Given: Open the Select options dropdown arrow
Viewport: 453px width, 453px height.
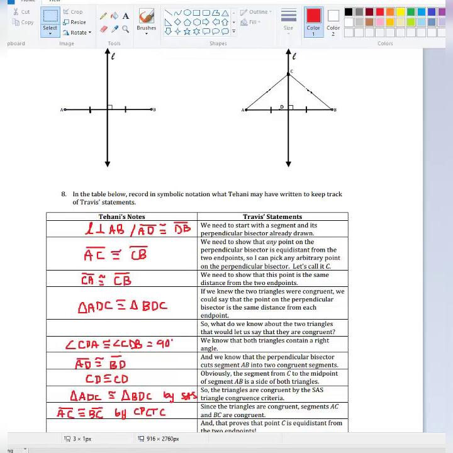Looking at the screenshot, I should 50,34.
